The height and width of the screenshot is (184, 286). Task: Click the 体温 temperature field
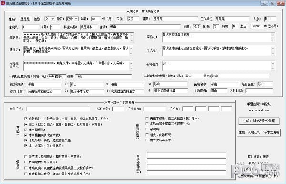point(196,27)
